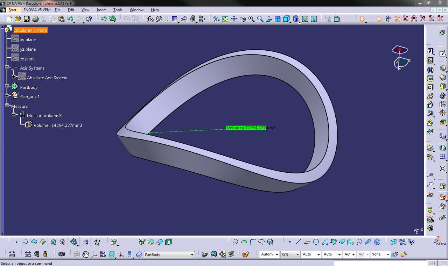Open the 75% transparency dropdown
The width and height of the screenshot is (448, 266).
[290, 254]
